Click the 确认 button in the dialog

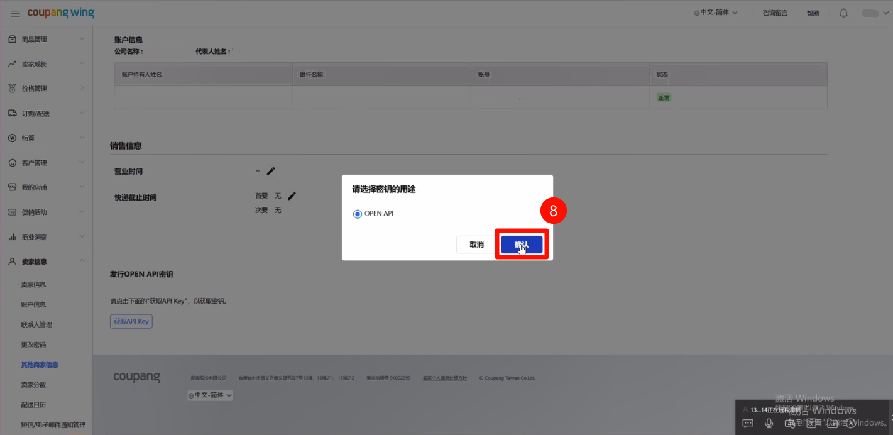pyautogui.click(x=522, y=245)
